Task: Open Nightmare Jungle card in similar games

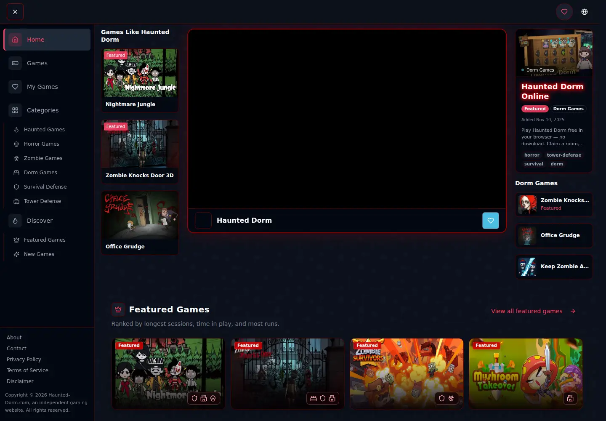Action: tap(140, 80)
